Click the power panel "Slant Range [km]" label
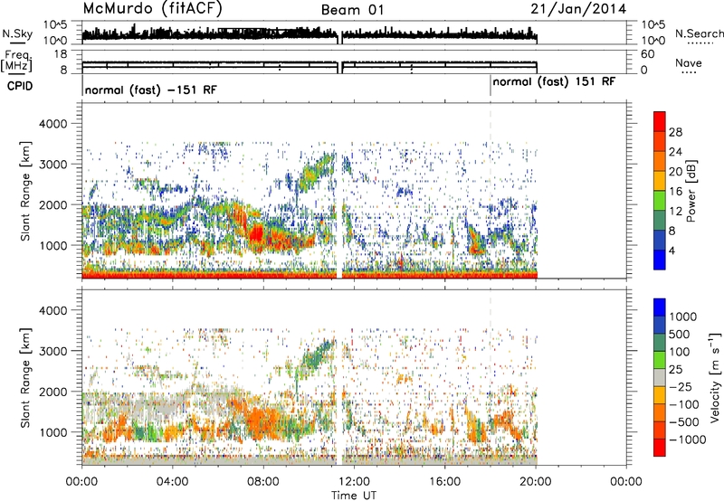Screen dimensions: 724x501 click(x=25, y=191)
